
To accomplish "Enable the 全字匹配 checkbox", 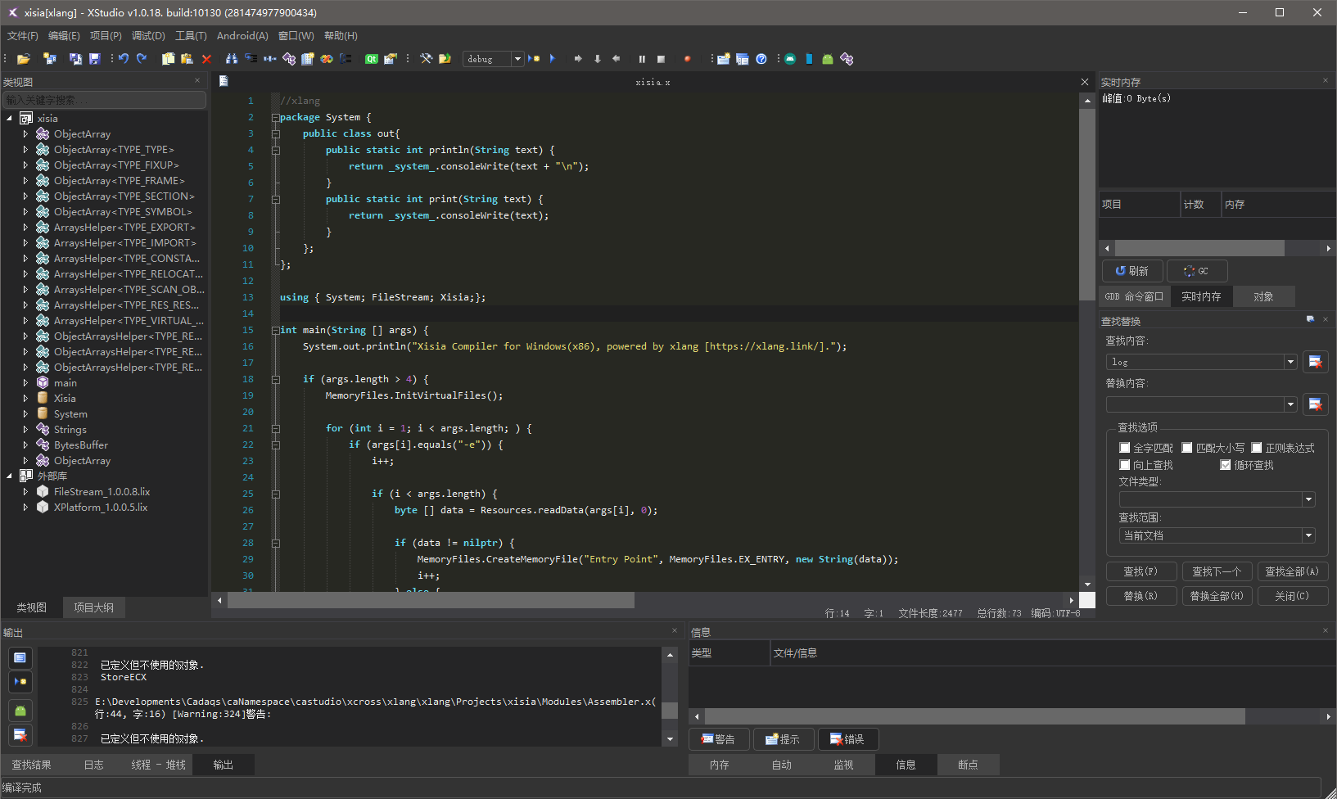I will click(x=1125, y=448).
